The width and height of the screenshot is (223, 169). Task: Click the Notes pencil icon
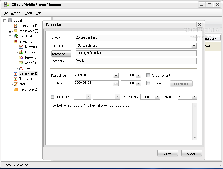16,84
